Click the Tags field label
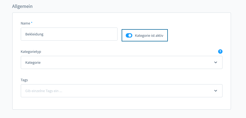This screenshot has width=246, height=118. 24,80
